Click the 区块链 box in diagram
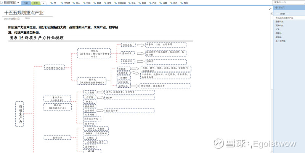The width and height of the screenshot is (305, 153). pyautogui.click(x=90, y=138)
